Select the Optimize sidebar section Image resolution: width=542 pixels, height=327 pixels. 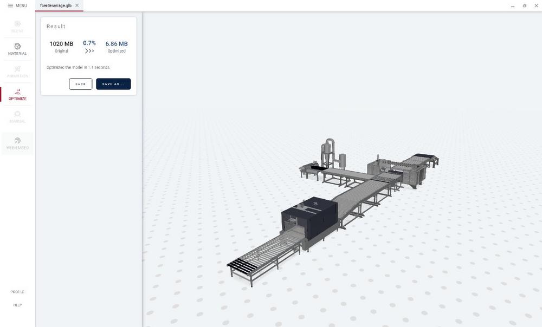[17, 94]
